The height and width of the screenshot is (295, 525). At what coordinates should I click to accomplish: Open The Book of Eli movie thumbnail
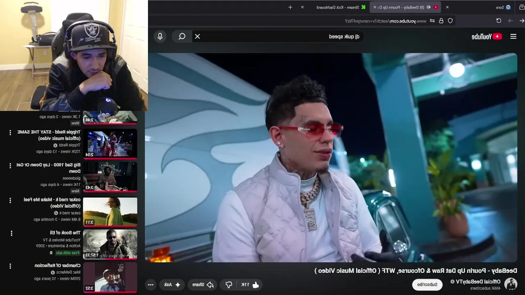110,244
